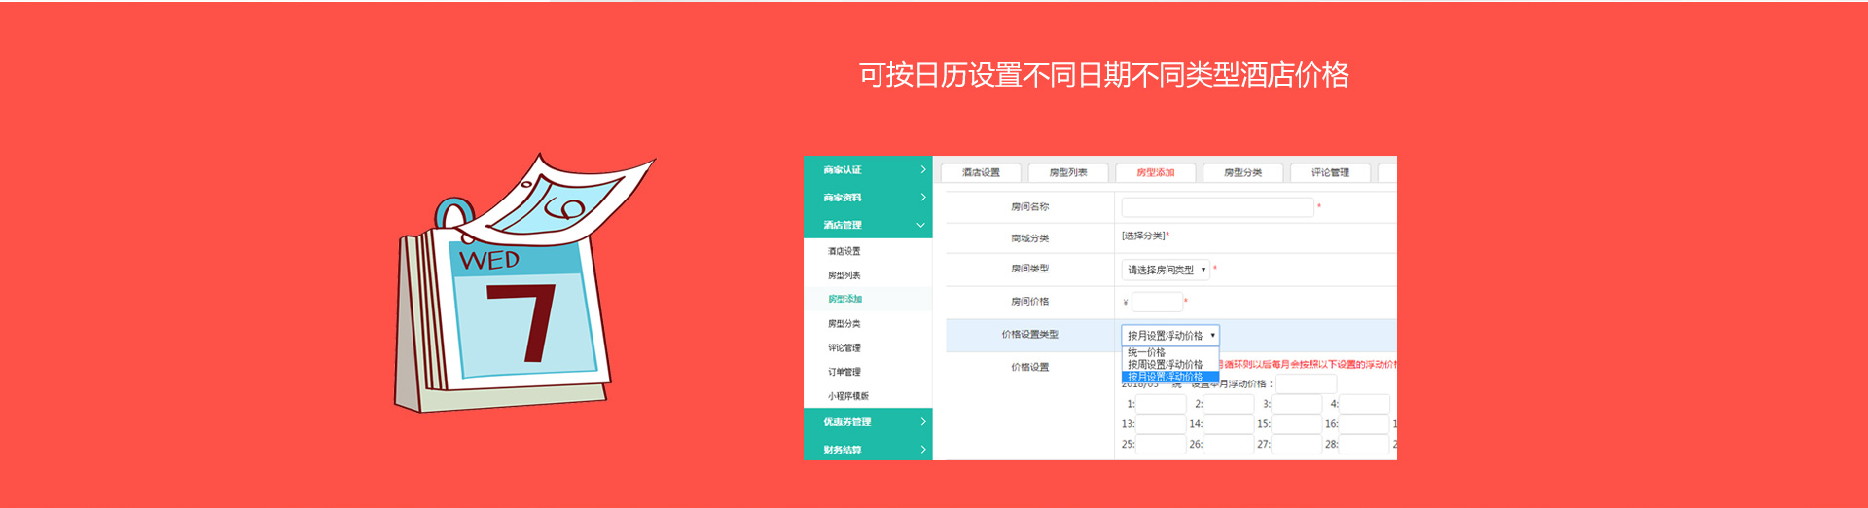This screenshot has width=1868, height=508.
Task: Expand the 财务结算 sidebar arrow
Action: [x=922, y=450]
